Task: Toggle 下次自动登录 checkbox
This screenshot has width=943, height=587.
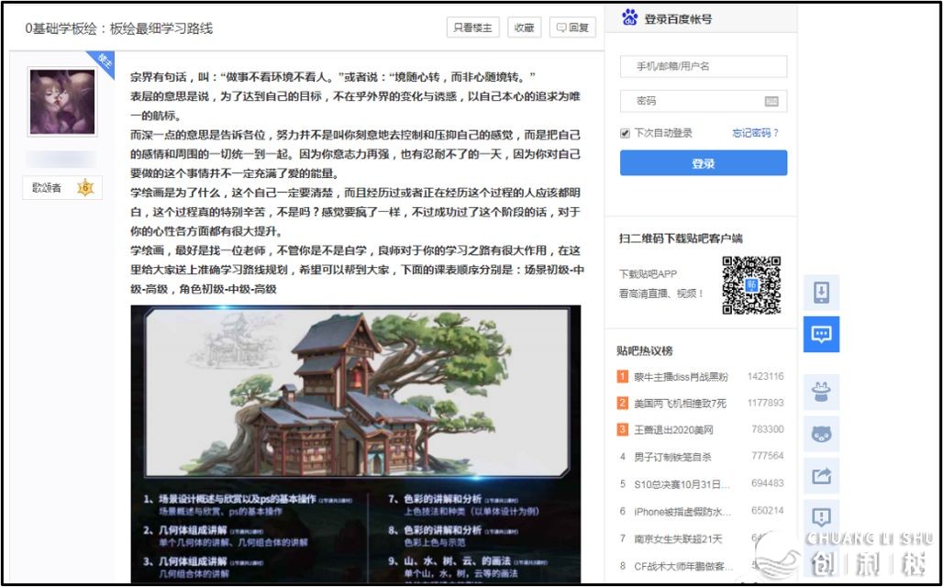Action: [x=625, y=133]
